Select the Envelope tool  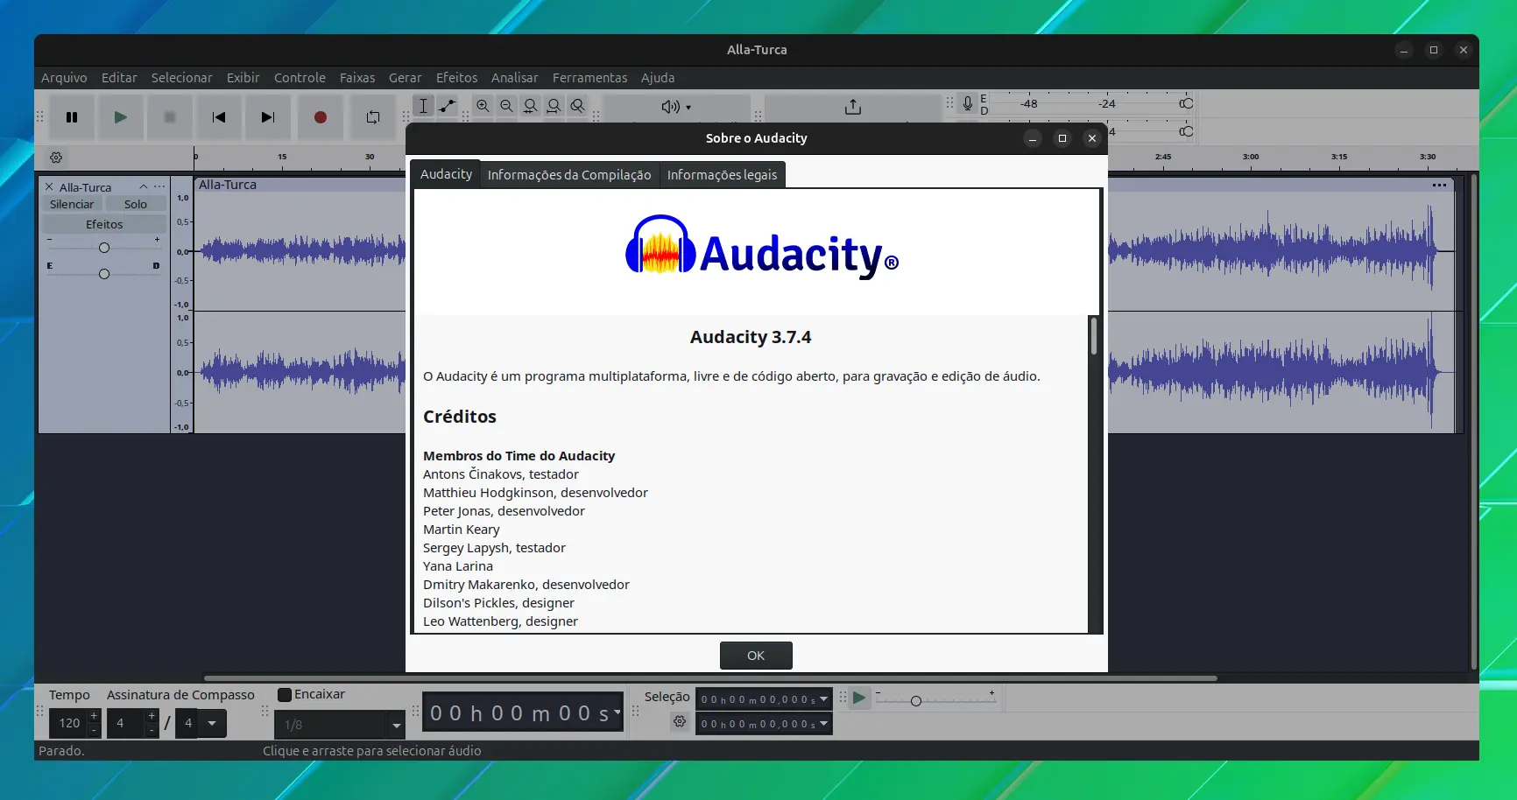coord(447,106)
